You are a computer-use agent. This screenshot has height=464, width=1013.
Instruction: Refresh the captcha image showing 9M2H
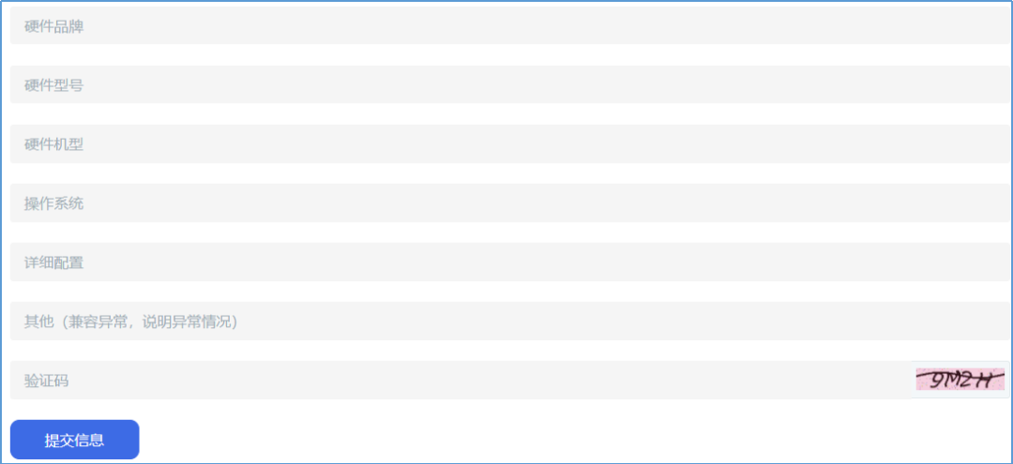tap(960, 380)
